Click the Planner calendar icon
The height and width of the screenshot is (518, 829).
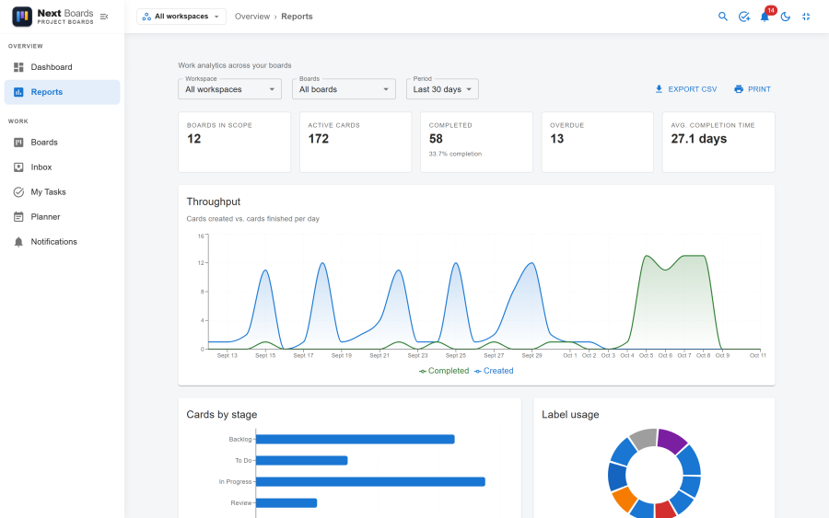pyautogui.click(x=18, y=216)
